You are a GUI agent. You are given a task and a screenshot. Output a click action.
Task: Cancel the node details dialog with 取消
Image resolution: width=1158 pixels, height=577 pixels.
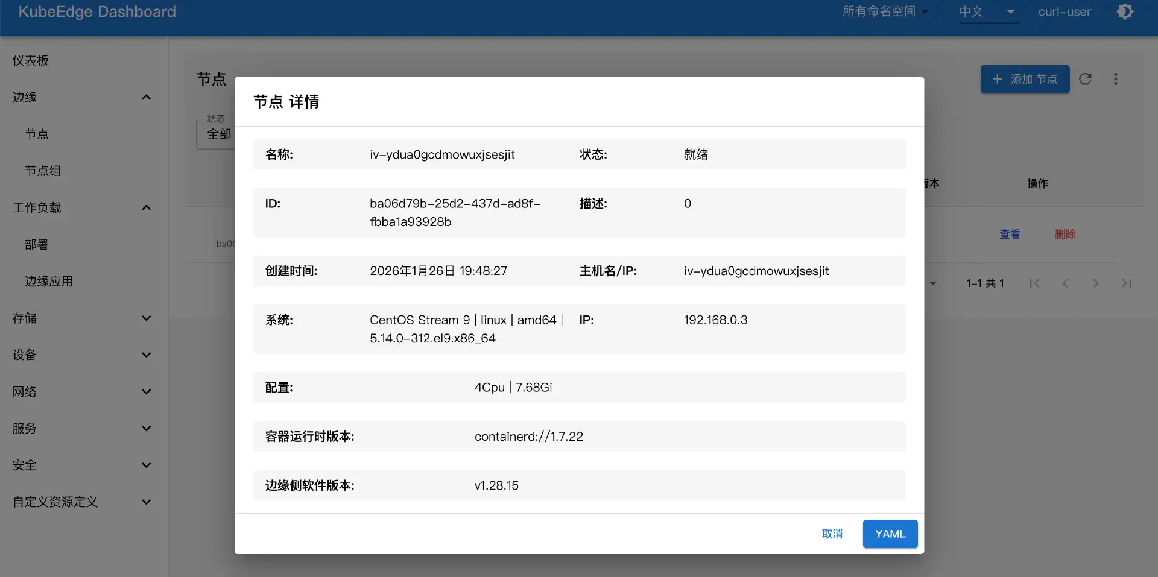[x=832, y=534]
